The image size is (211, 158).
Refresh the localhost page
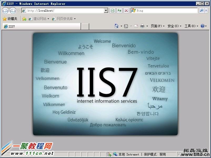point(120,10)
